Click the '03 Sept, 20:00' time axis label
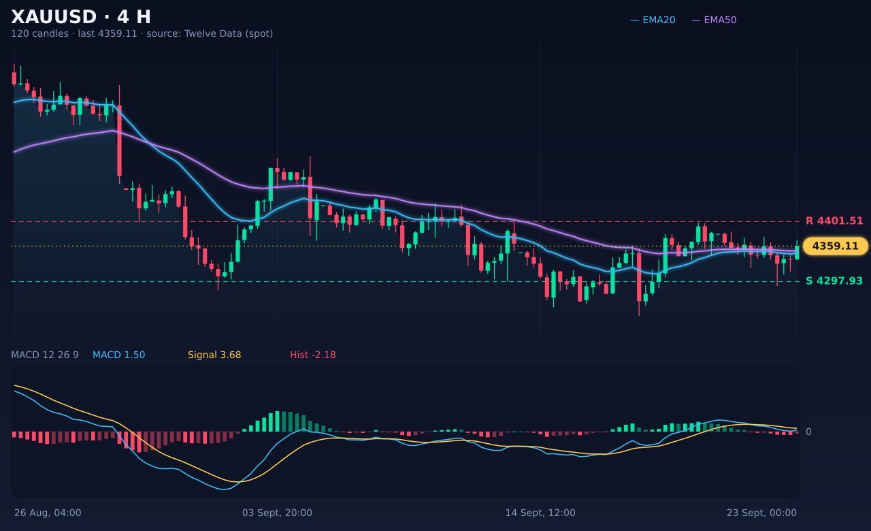Viewport: 871px width, 531px height. tap(277, 513)
